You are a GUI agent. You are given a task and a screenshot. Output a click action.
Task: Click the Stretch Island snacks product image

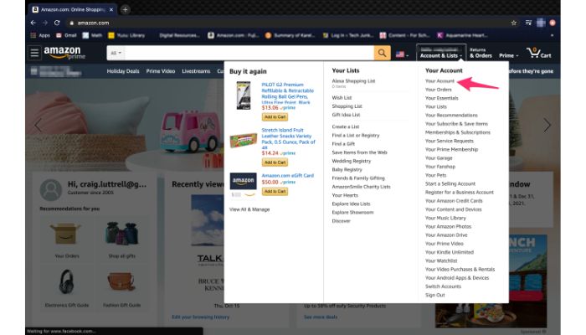(244, 141)
